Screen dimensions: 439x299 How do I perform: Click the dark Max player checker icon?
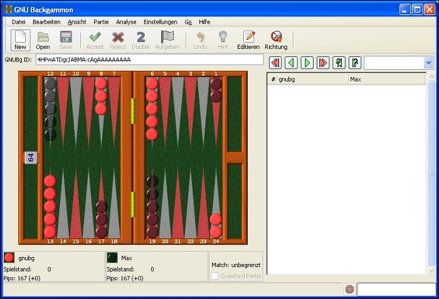pyautogui.click(x=112, y=258)
